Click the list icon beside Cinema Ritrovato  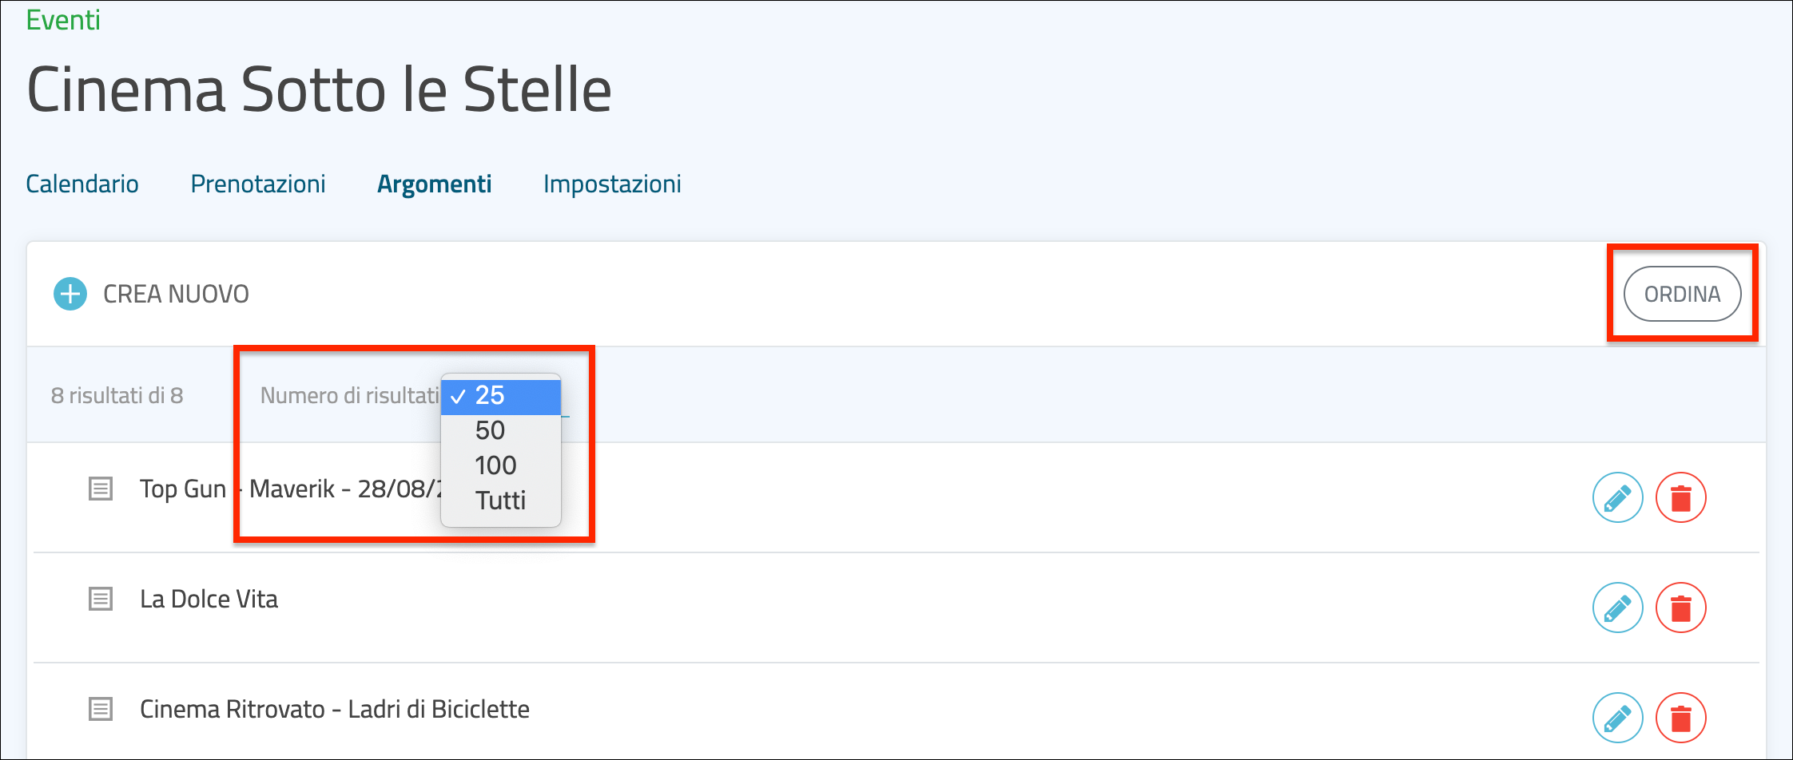pos(101,709)
